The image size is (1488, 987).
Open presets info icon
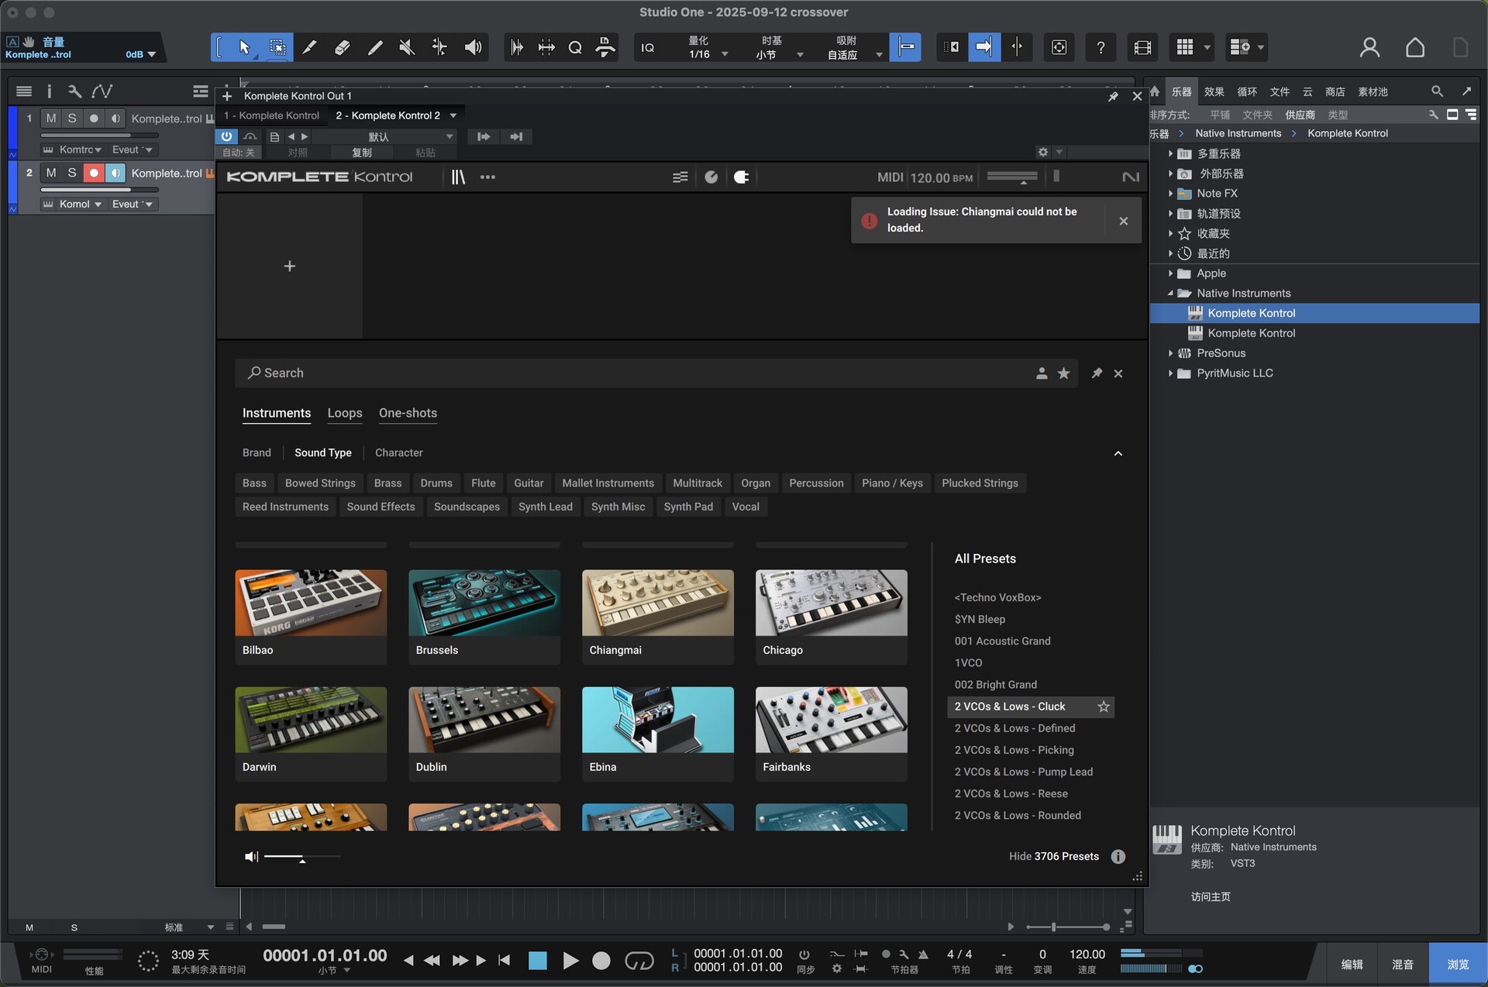point(1118,856)
